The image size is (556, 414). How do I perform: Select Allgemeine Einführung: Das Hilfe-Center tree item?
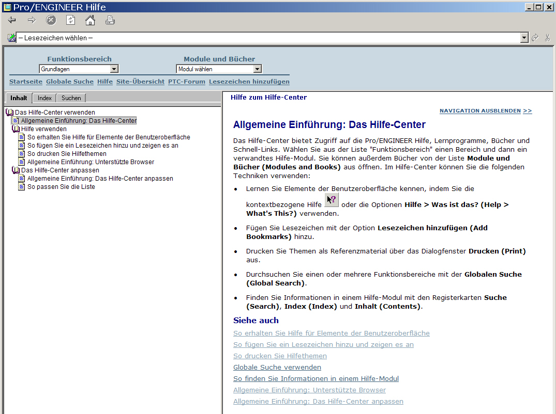pos(79,121)
